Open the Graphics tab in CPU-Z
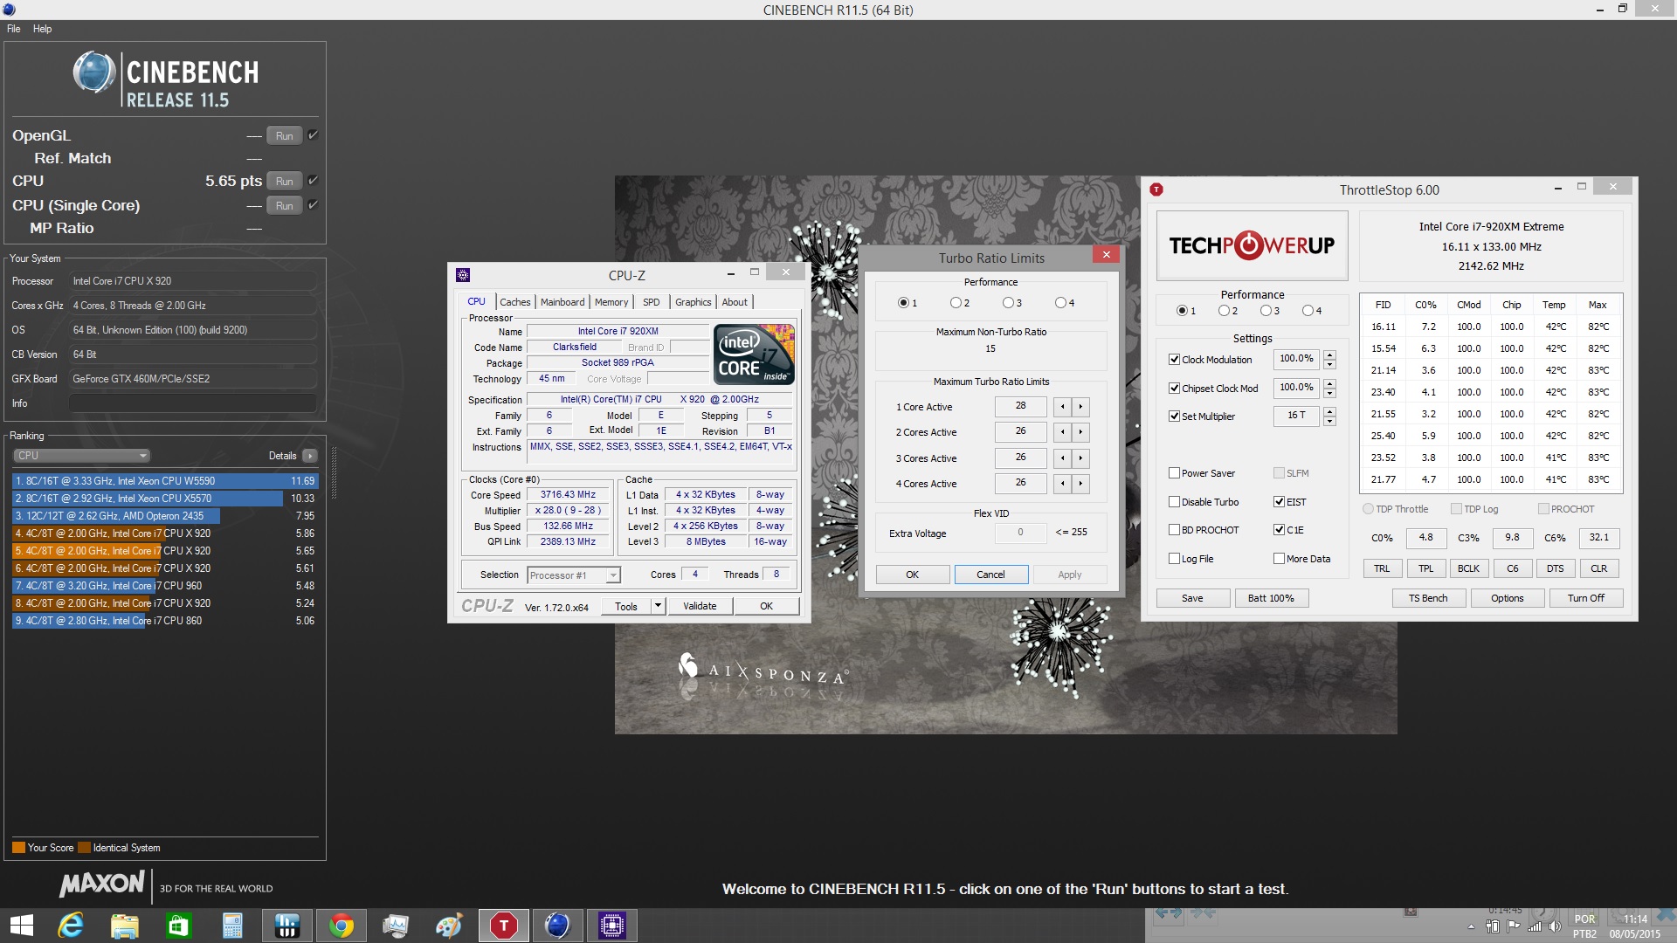The image size is (1677, 943). point(694,302)
